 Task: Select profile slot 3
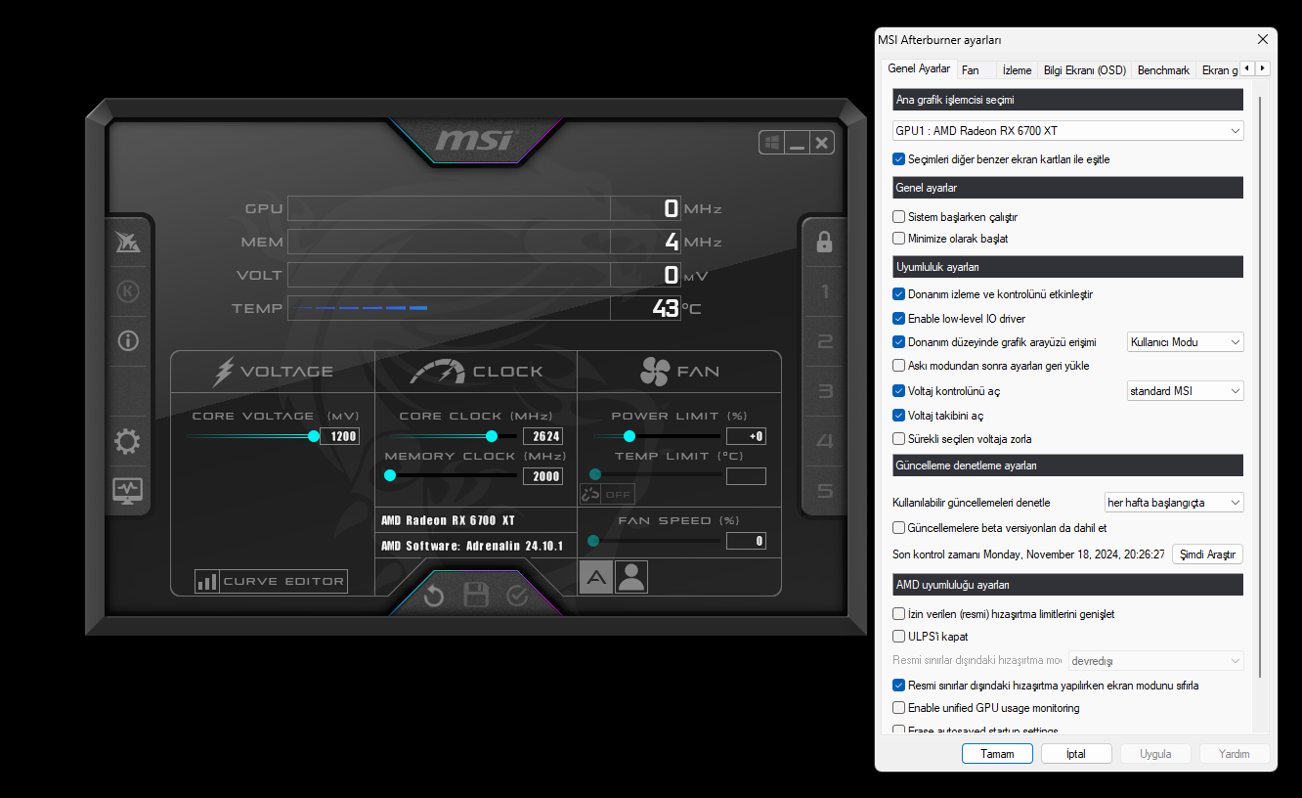pyautogui.click(x=824, y=391)
